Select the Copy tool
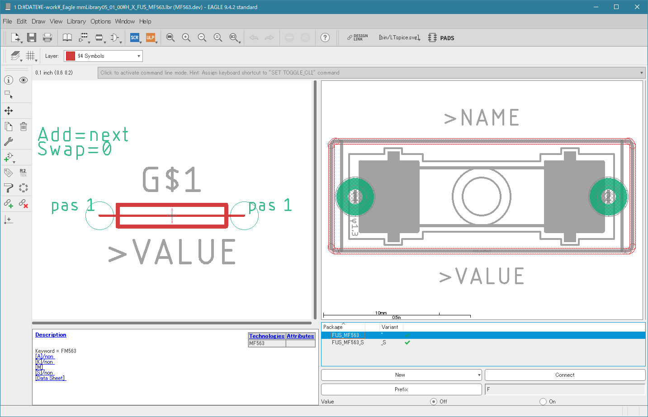This screenshot has width=648, height=417. (x=9, y=127)
